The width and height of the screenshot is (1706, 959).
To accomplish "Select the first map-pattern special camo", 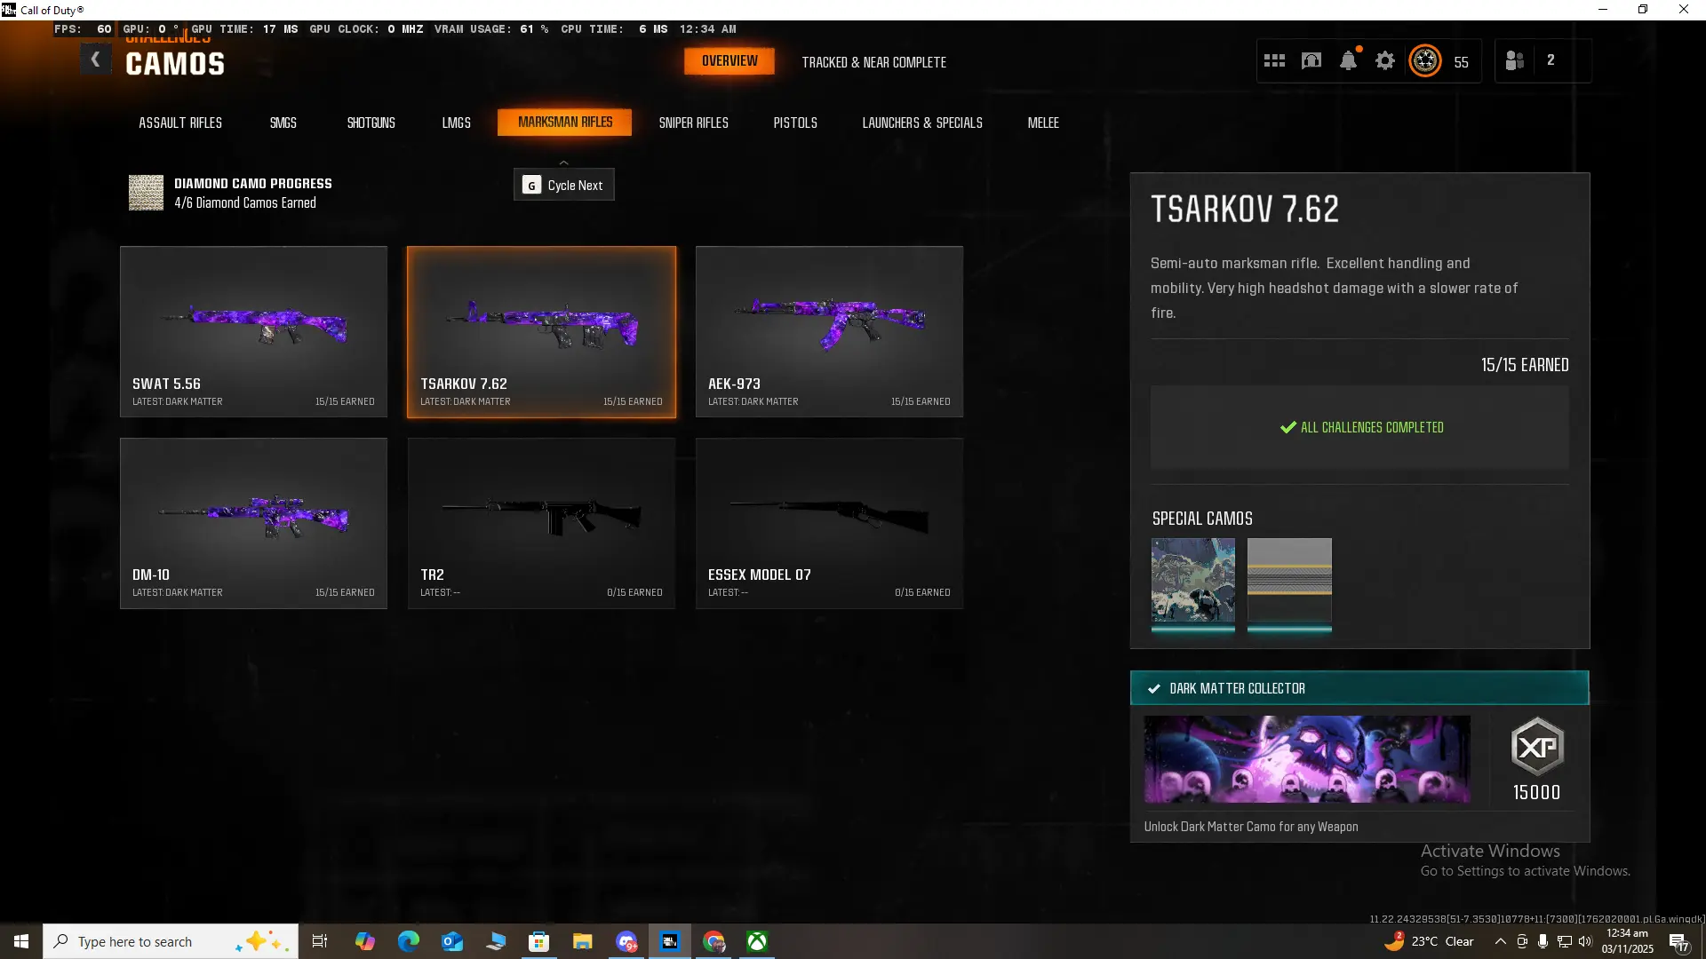I will pyautogui.click(x=1192, y=581).
